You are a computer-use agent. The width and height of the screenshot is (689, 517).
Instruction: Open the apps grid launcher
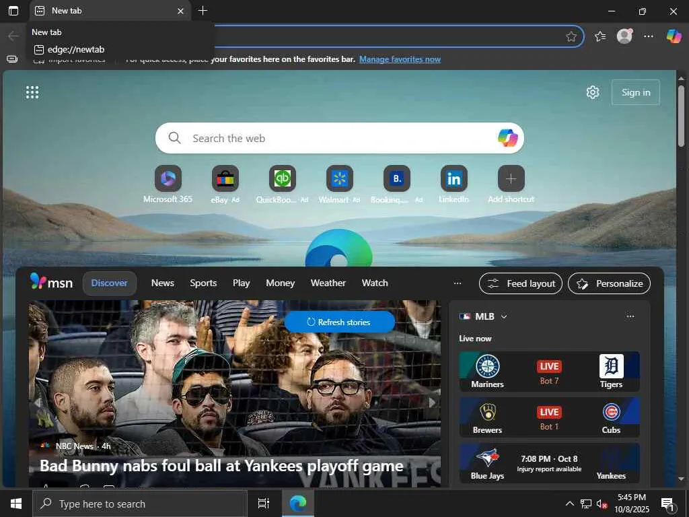tap(32, 92)
